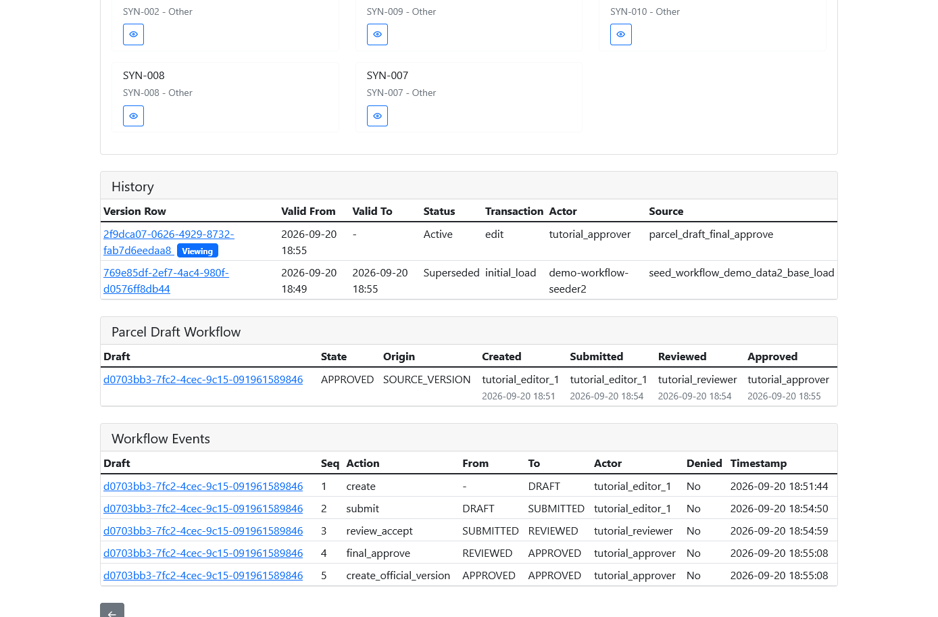Viewport: 938px width, 617px height.
Task: Click the Denied column header
Action: (x=704, y=464)
